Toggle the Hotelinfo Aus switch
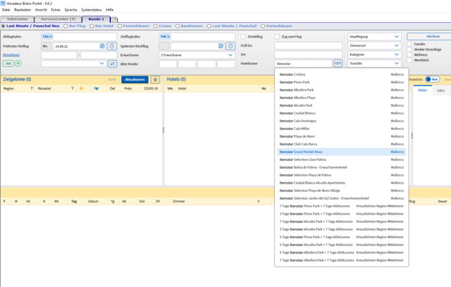Screen dimensions: 451x287 click(432, 79)
